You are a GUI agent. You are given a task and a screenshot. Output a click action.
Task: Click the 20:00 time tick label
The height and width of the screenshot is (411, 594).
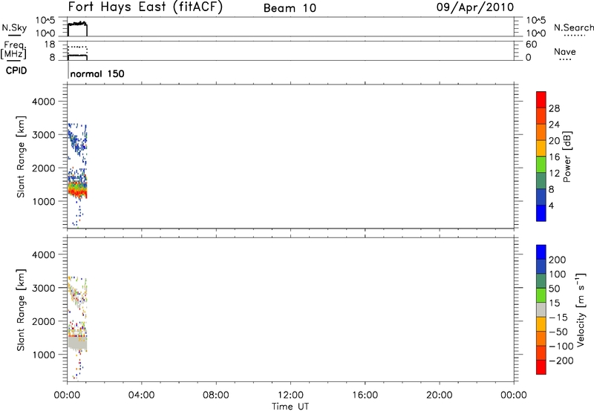440,395
